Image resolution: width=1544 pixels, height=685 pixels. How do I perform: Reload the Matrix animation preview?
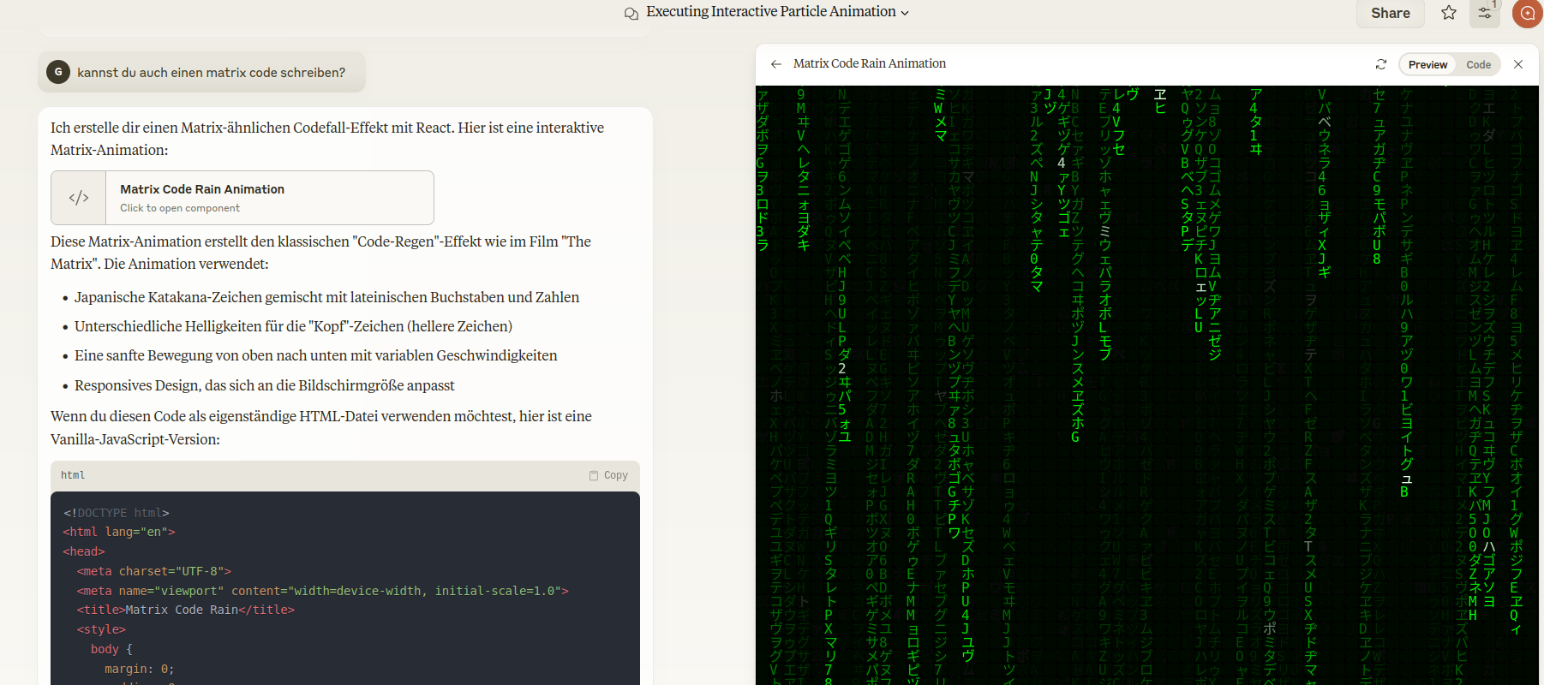tap(1381, 64)
